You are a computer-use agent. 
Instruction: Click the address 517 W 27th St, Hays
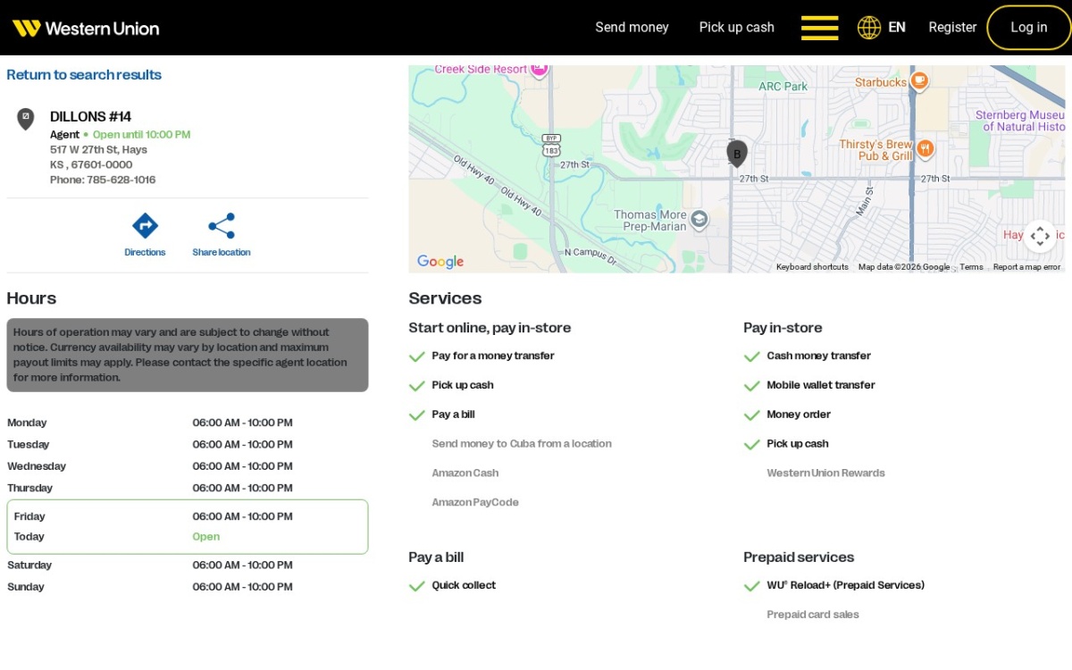tap(98, 150)
